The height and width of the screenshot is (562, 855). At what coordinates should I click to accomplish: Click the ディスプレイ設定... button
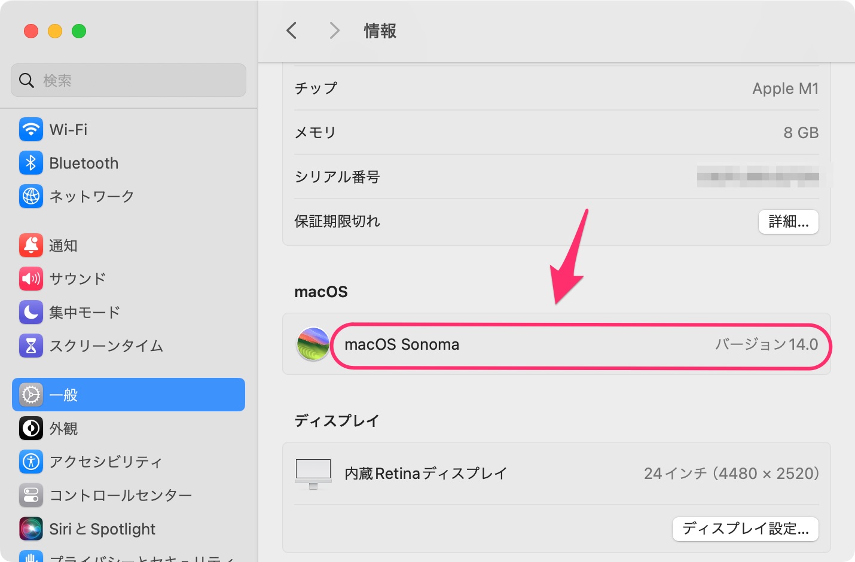746,529
